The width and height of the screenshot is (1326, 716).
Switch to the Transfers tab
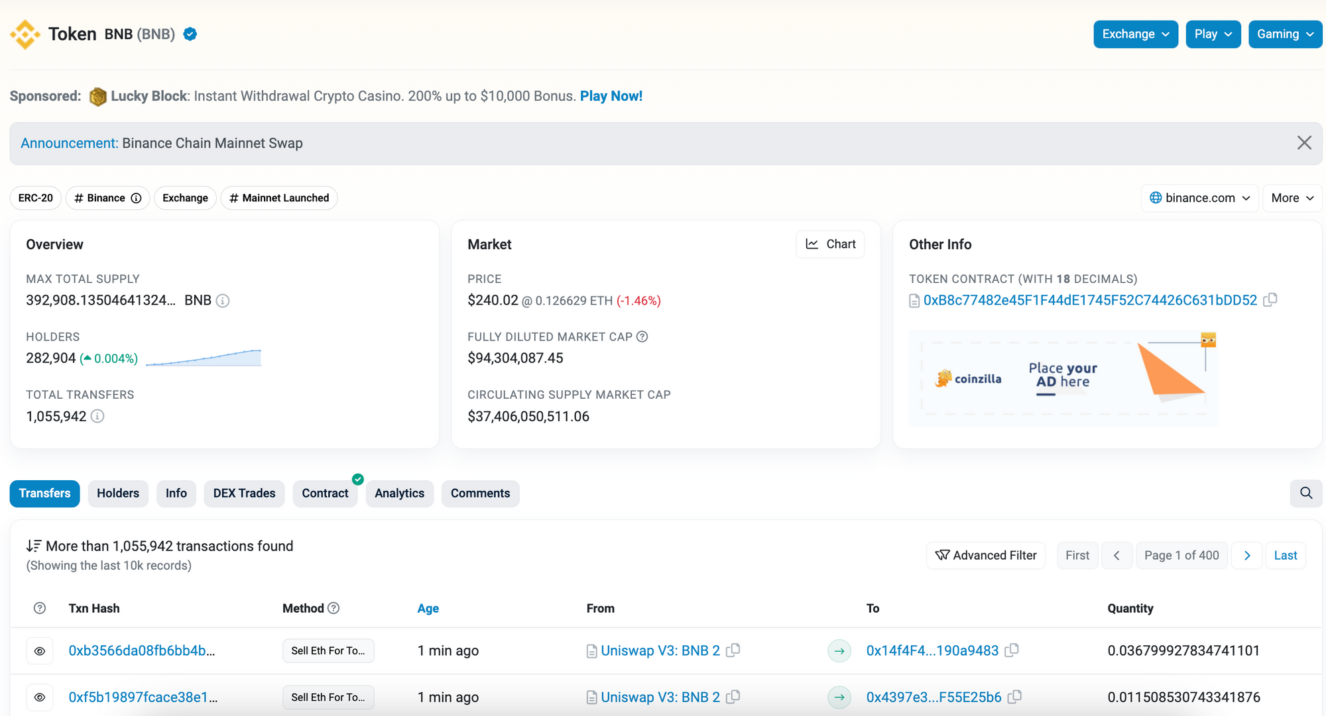(x=45, y=493)
